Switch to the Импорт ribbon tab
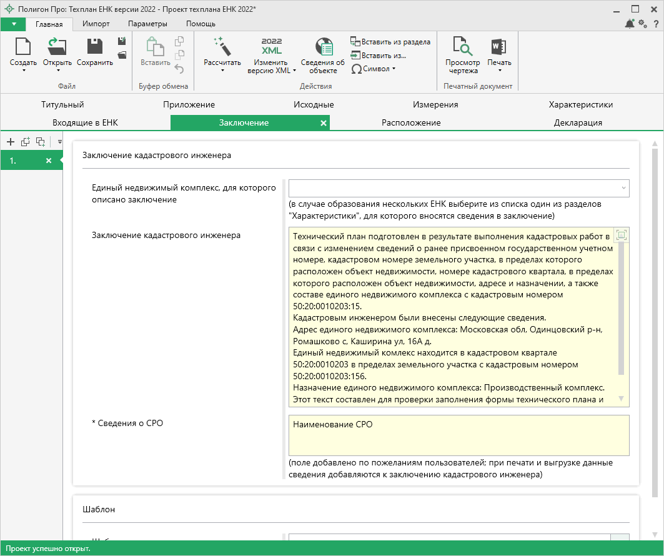Viewport: 664px width, 556px height. tap(96, 24)
